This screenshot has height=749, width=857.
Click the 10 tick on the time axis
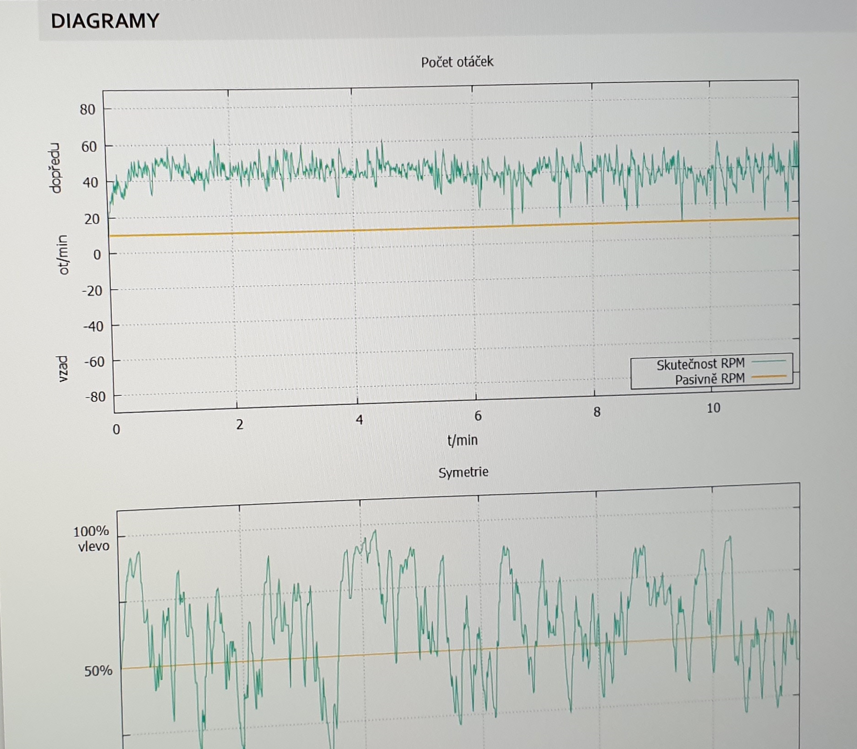(713, 408)
